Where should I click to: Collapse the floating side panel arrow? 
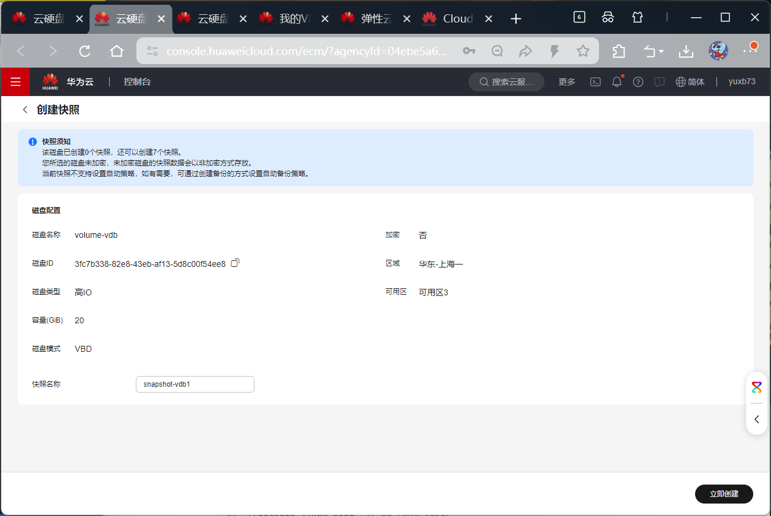[757, 419]
